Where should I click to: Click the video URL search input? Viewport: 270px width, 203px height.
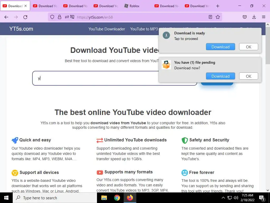114,78
